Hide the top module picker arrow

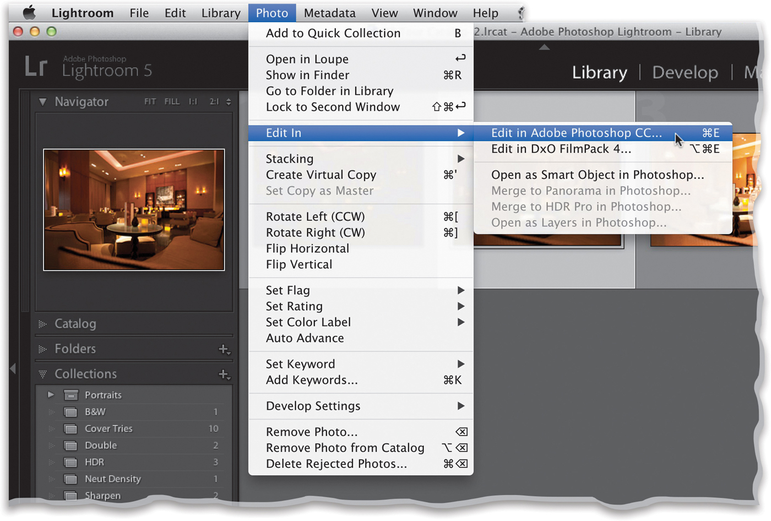tap(544, 47)
